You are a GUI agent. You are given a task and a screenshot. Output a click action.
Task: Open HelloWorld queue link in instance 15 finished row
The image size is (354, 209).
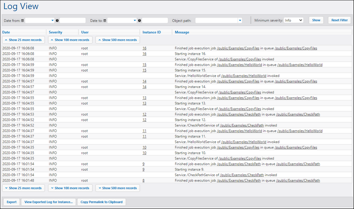(300, 65)
